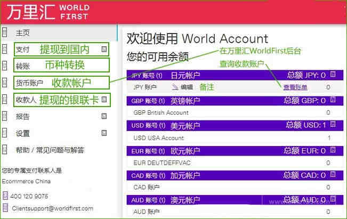
Task: Click the USD USA Account row
Action: 235,138
